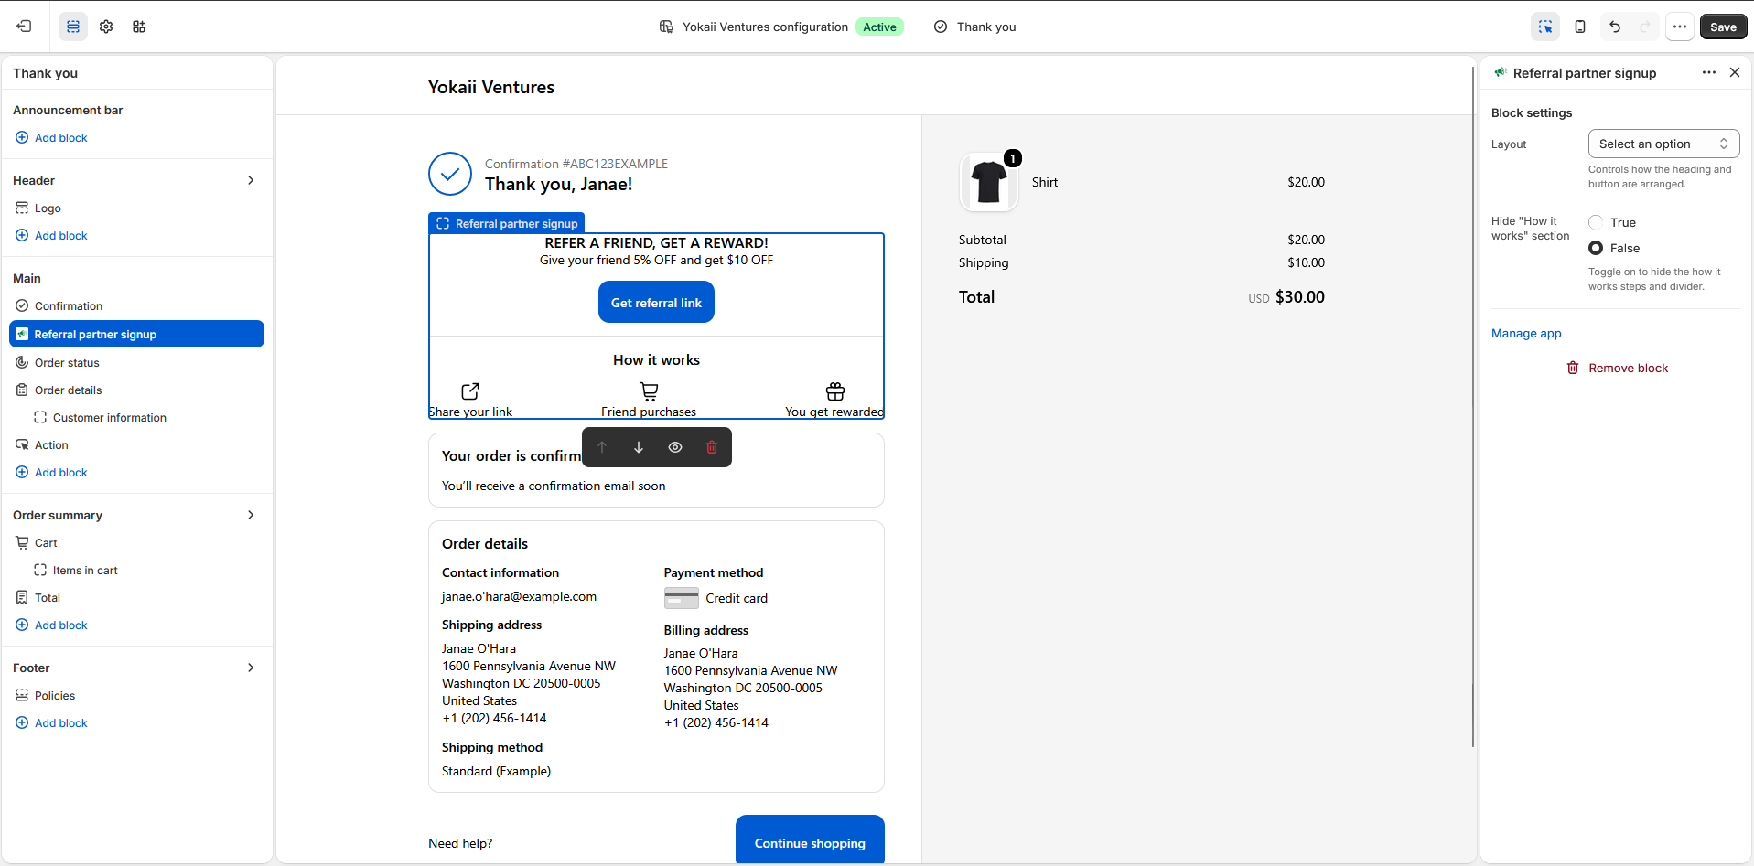The height and width of the screenshot is (866, 1754).
Task: Click the Active status badge
Action: (x=879, y=27)
